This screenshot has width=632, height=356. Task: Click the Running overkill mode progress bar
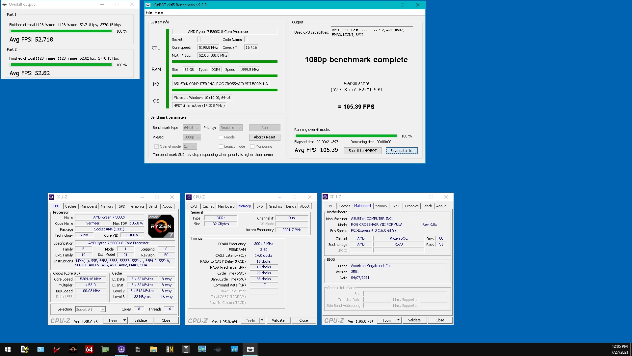(346, 136)
